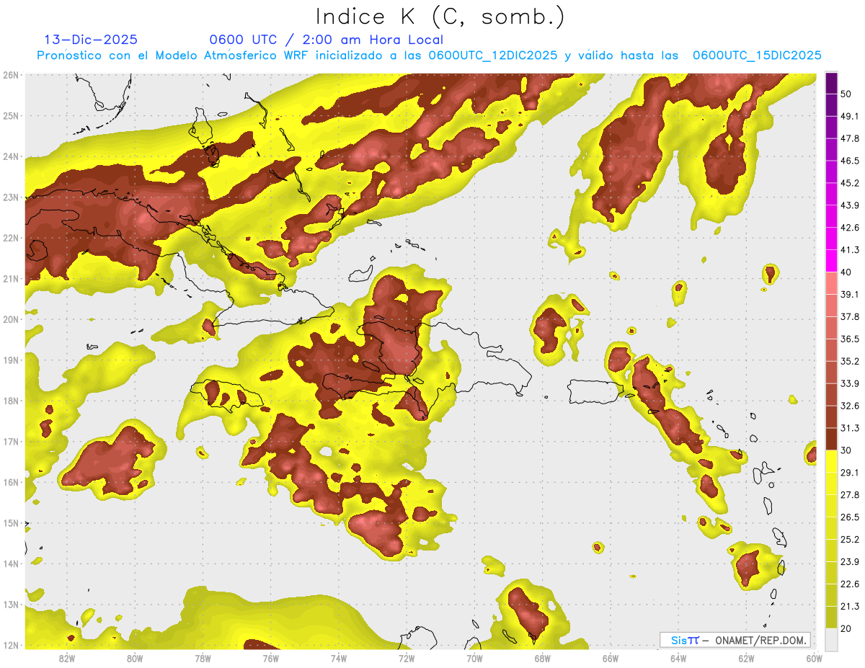The height and width of the screenshot is (668, 865).
Task: Click the 'SisTT - ONAMET/REP.DOM.' label box
Action: [735, 640]
